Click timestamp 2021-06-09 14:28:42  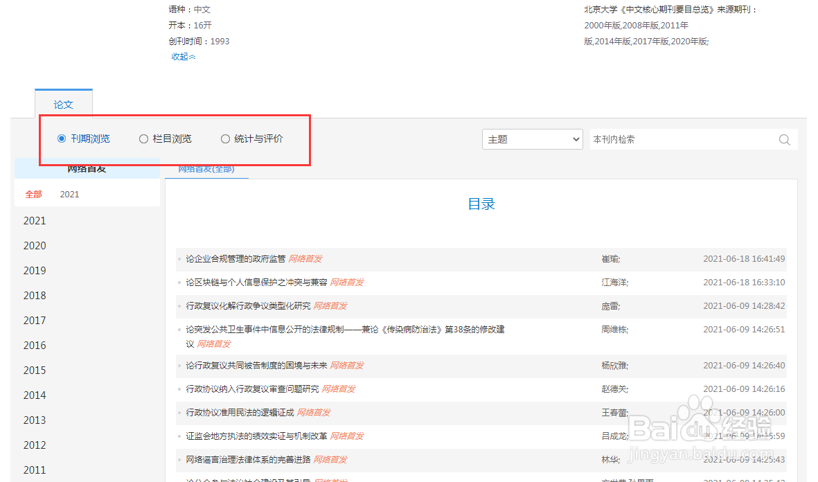(x=744, y=305)
